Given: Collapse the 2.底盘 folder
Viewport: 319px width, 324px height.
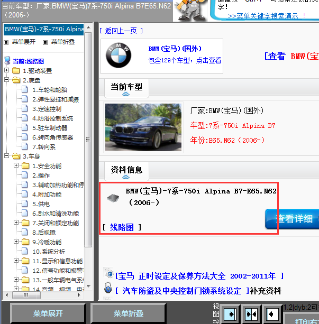Looking at the screenshot, I should point(7,80).
